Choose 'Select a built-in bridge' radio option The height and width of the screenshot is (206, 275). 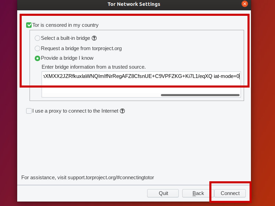coord(37,38)
